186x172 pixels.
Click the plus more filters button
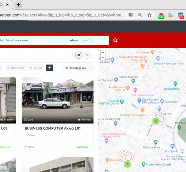pyautogui.click(x=50, y=68)
